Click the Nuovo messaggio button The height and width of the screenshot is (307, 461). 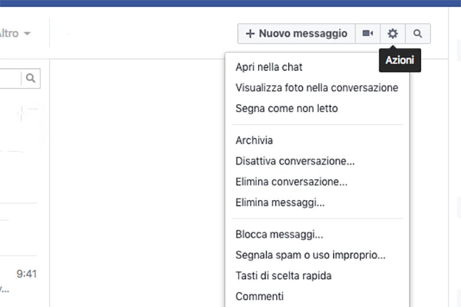[296, 34]
